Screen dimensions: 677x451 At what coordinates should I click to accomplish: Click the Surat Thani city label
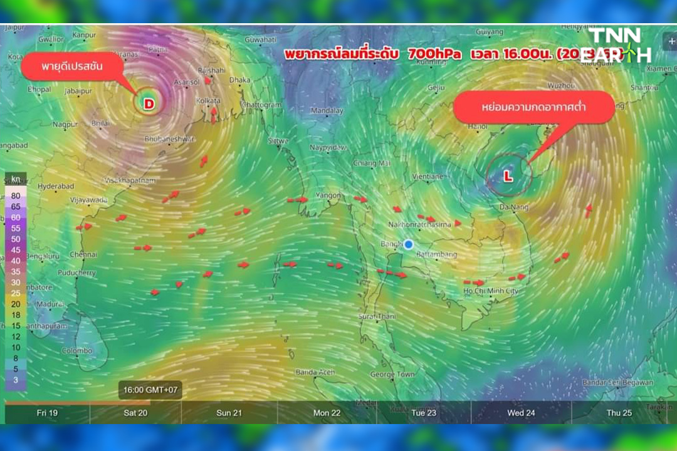pyautogui.click(x=377, y=316)
